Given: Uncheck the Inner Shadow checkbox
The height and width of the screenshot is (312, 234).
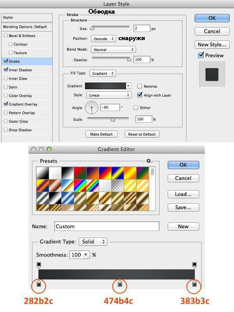Looking at the screenshot, I should point(6,69).
